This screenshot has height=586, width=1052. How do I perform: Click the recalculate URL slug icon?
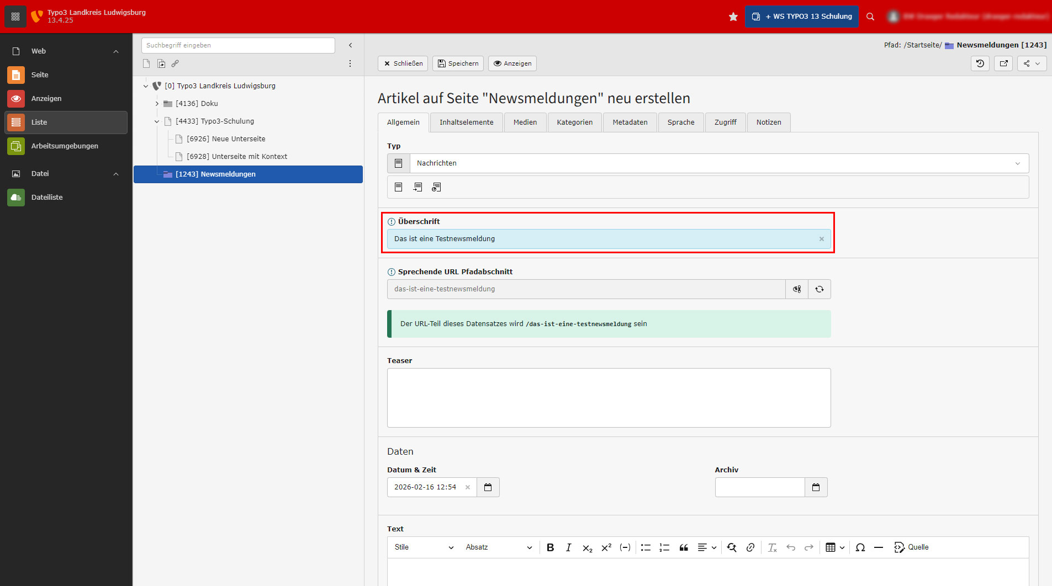(819, 289)
